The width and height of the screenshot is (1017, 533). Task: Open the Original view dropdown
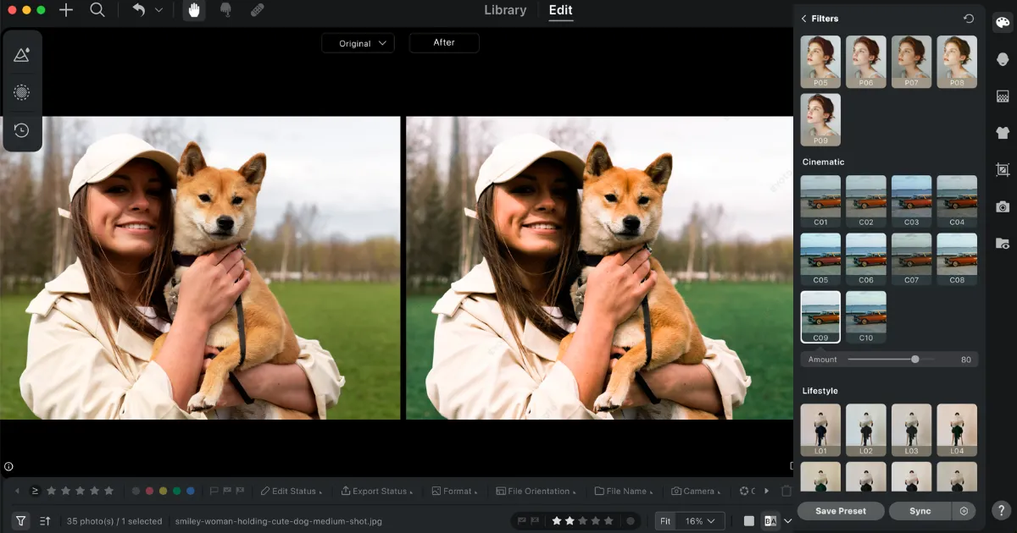358,43
